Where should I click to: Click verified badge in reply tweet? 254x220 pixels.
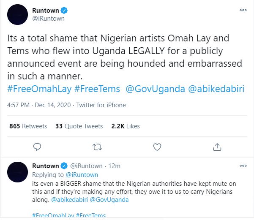[x=64, y=166]
